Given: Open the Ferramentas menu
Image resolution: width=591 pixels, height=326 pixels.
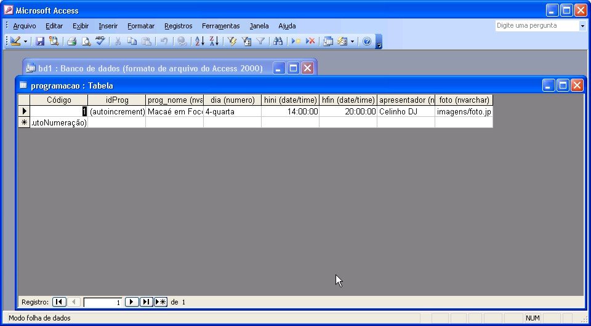Looking at the screenshot, I should pos(220,26).
